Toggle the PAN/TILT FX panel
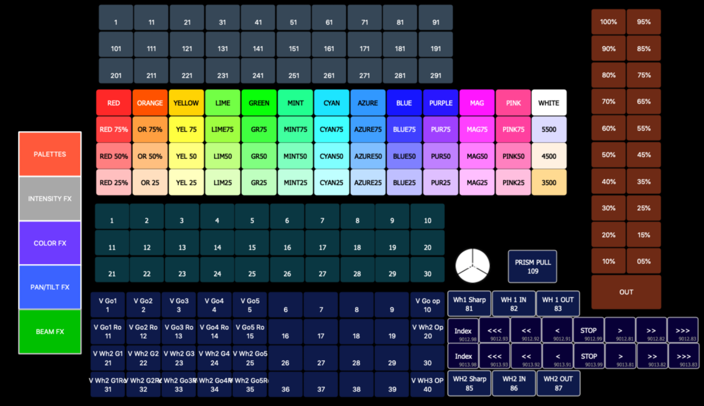The image size is (704, 406). coord(49,287)
